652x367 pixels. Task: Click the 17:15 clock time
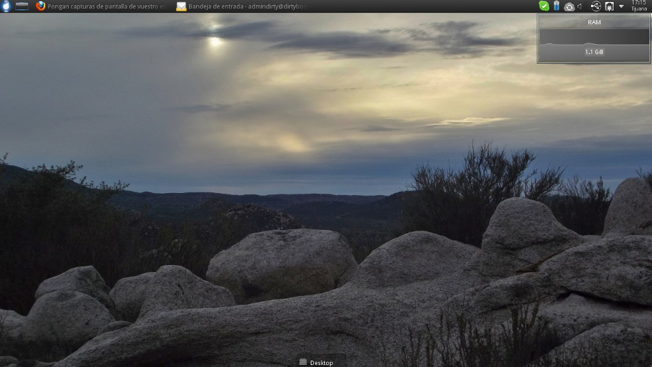pyautogui.click(x=639, y=3)
